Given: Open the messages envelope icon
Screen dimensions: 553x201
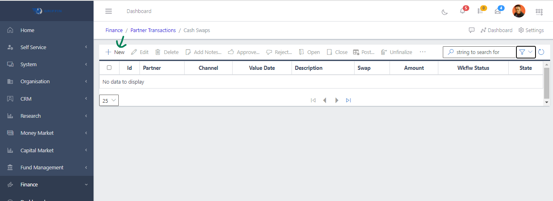Looking at the screenshot, I should tap(498, 11).
